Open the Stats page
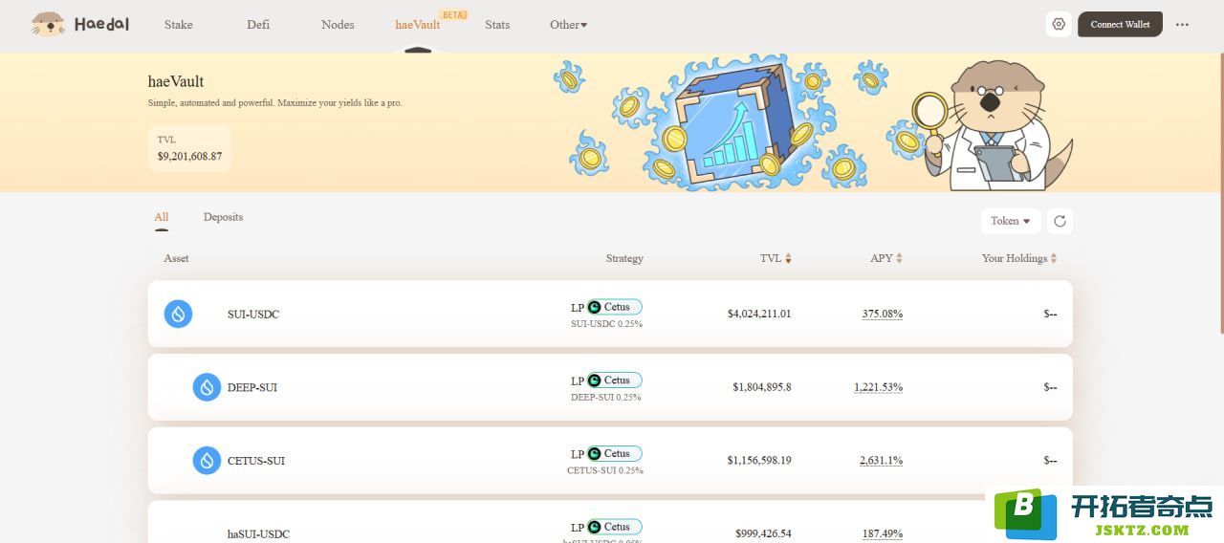This screenshot has height=543, width=1224. click(497, 25)
